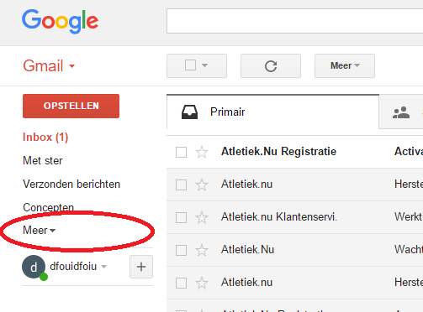Open the Social tab people icon
This screenshot has width=423, height=312.
pos(401,112)
